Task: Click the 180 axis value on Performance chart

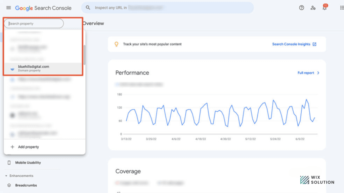Action: coord(119,94)
